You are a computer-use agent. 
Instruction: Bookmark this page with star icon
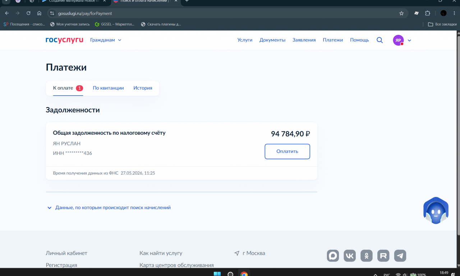click(x=401, y=13)
